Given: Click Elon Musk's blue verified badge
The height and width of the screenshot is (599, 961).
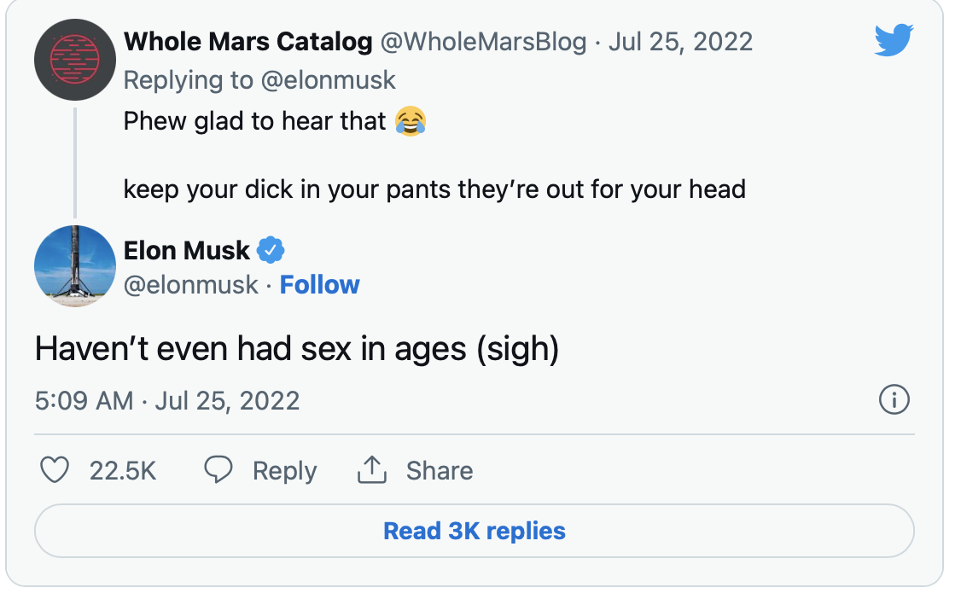Looking at the screenshot, I should point(271,250).
